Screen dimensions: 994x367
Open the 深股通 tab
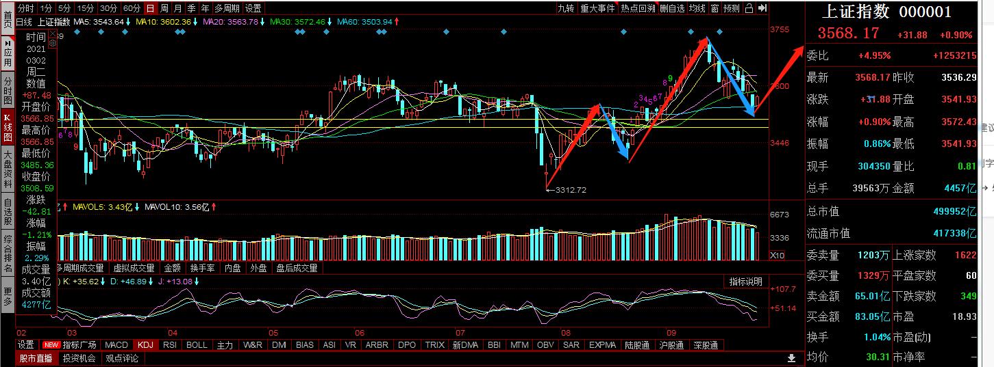[706, 345]
